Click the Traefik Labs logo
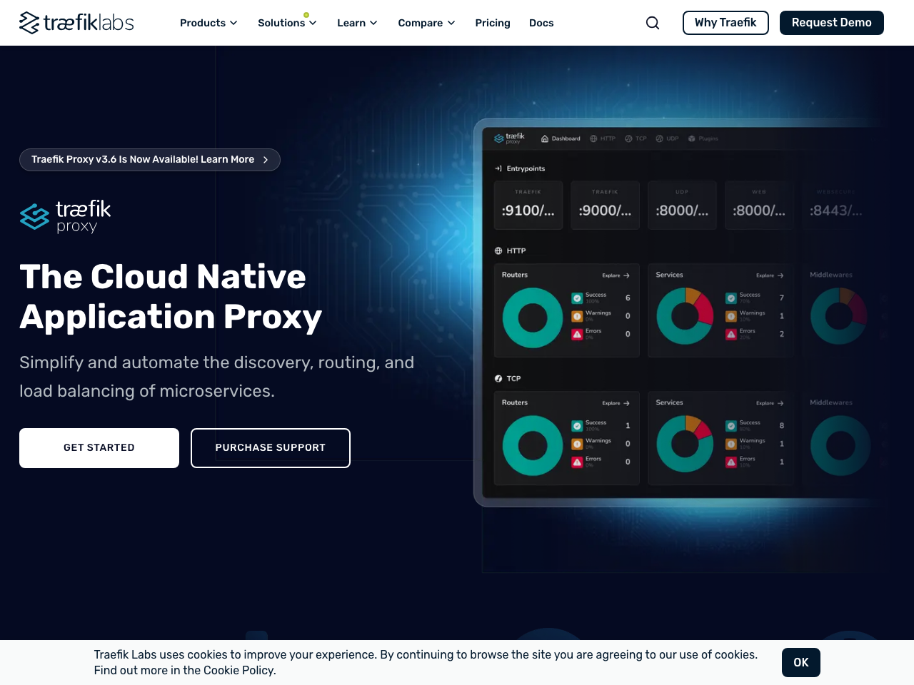Viewport: 914px width, 685px height. pyautogui.click(x=76, y=22)
